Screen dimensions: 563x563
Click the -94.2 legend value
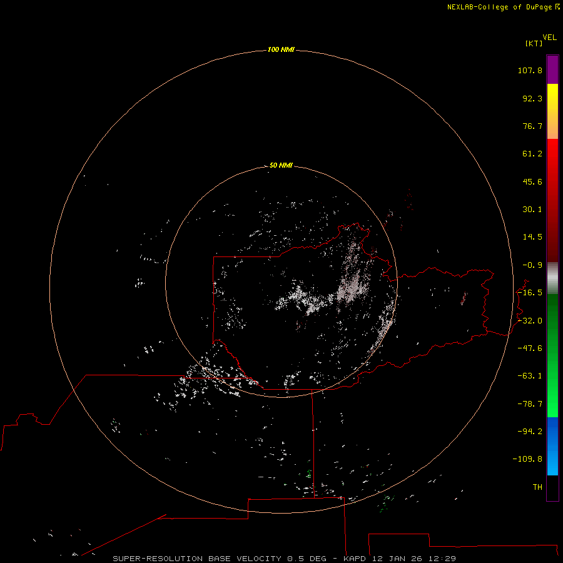[x=530, y=431]
